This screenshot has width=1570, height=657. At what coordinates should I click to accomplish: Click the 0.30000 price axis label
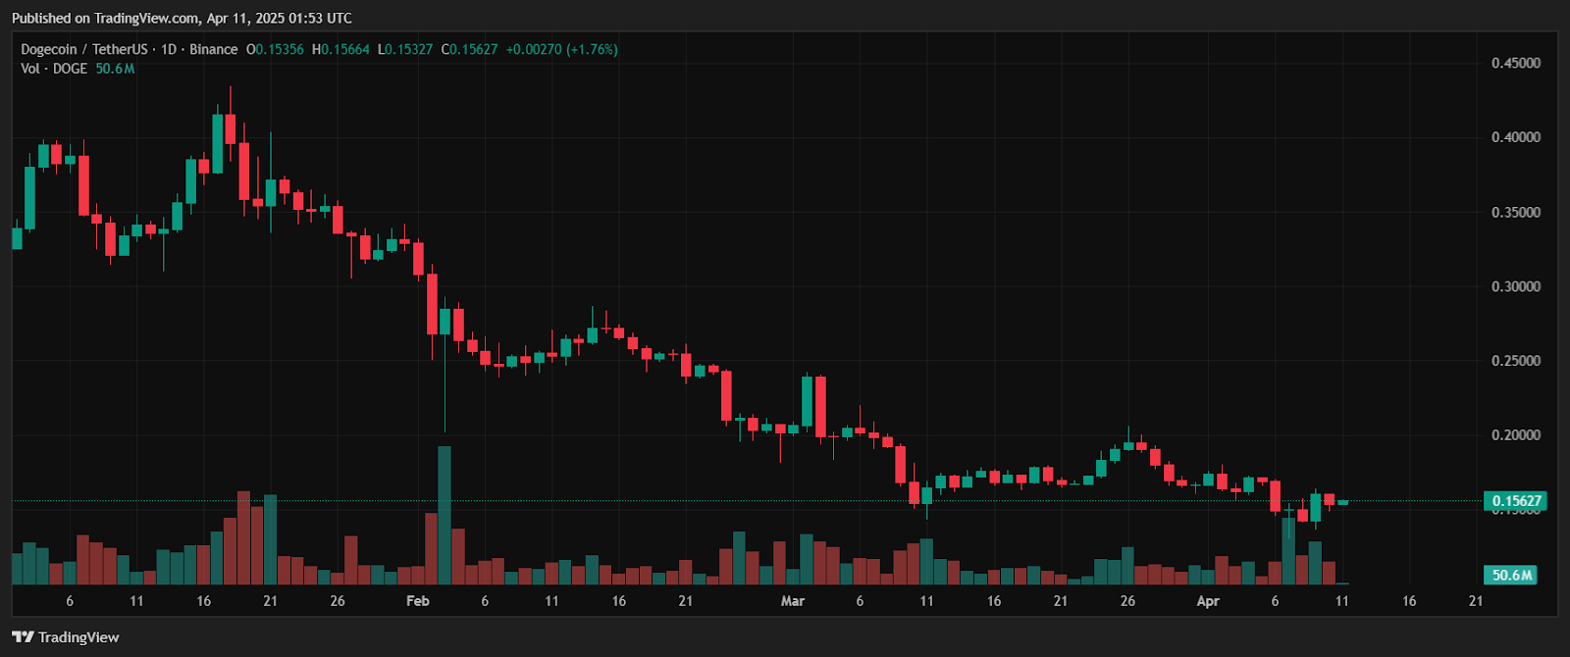click(1515, 286)
